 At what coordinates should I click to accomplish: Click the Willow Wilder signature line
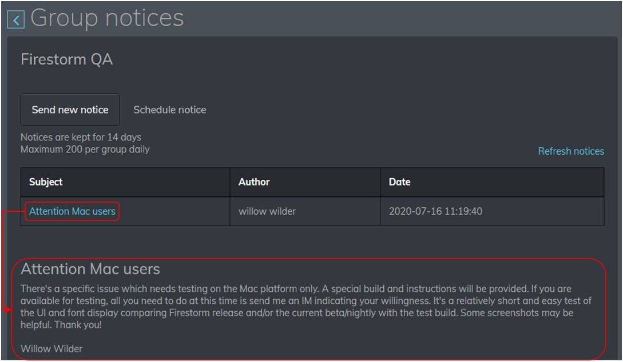point(51,348)
